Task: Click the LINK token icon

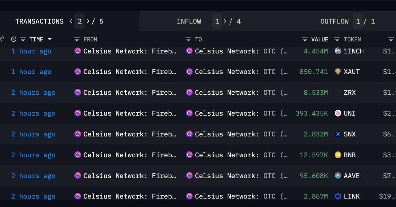Action: (x=338, y=196)
